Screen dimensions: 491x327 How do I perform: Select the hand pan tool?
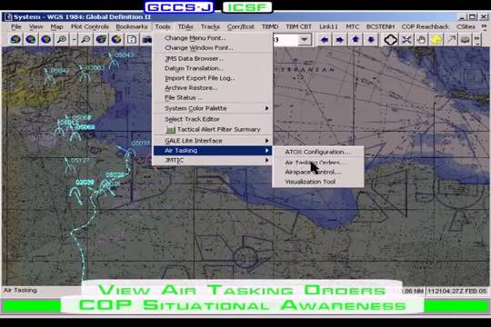[422, 40]
